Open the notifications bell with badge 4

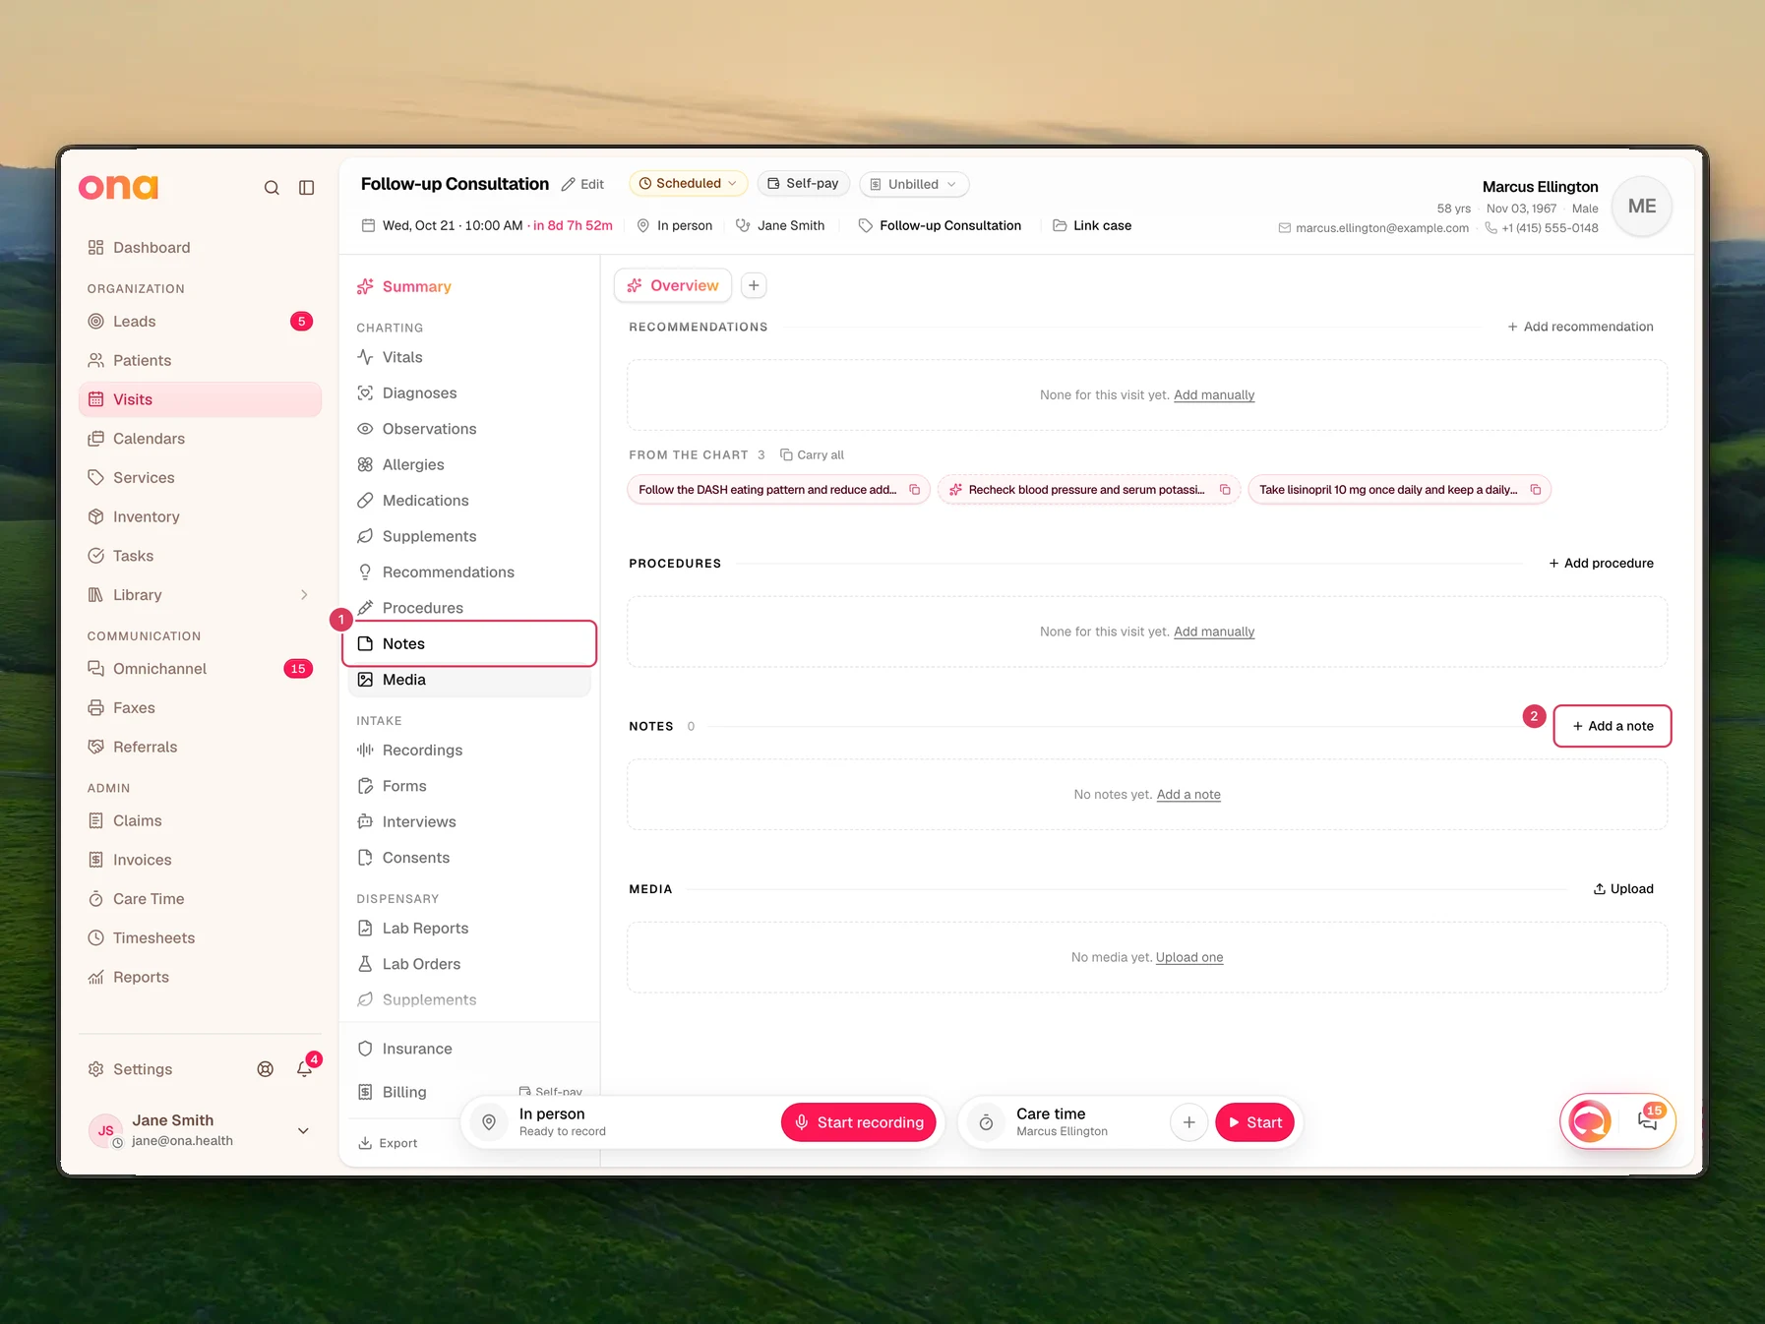click(305, 1068)
